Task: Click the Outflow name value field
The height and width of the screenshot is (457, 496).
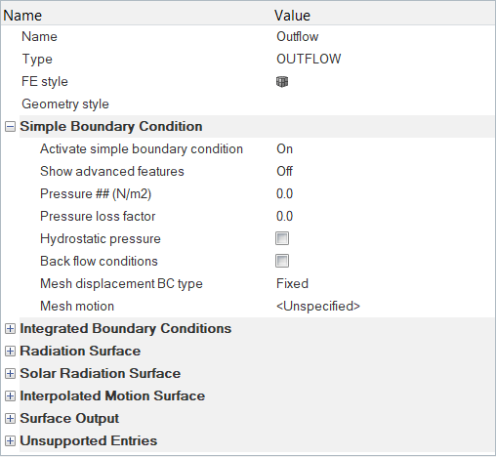Action: coord(384,37)
